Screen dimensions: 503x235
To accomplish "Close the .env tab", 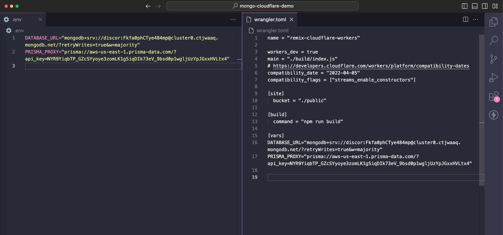I will point(40,20).
